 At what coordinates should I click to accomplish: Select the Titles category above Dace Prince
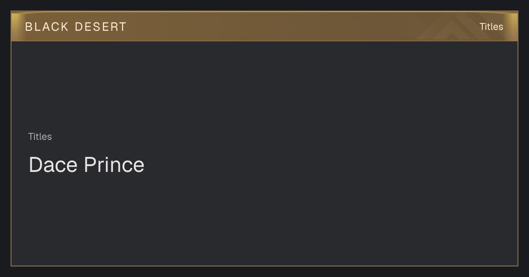[40, 137]
